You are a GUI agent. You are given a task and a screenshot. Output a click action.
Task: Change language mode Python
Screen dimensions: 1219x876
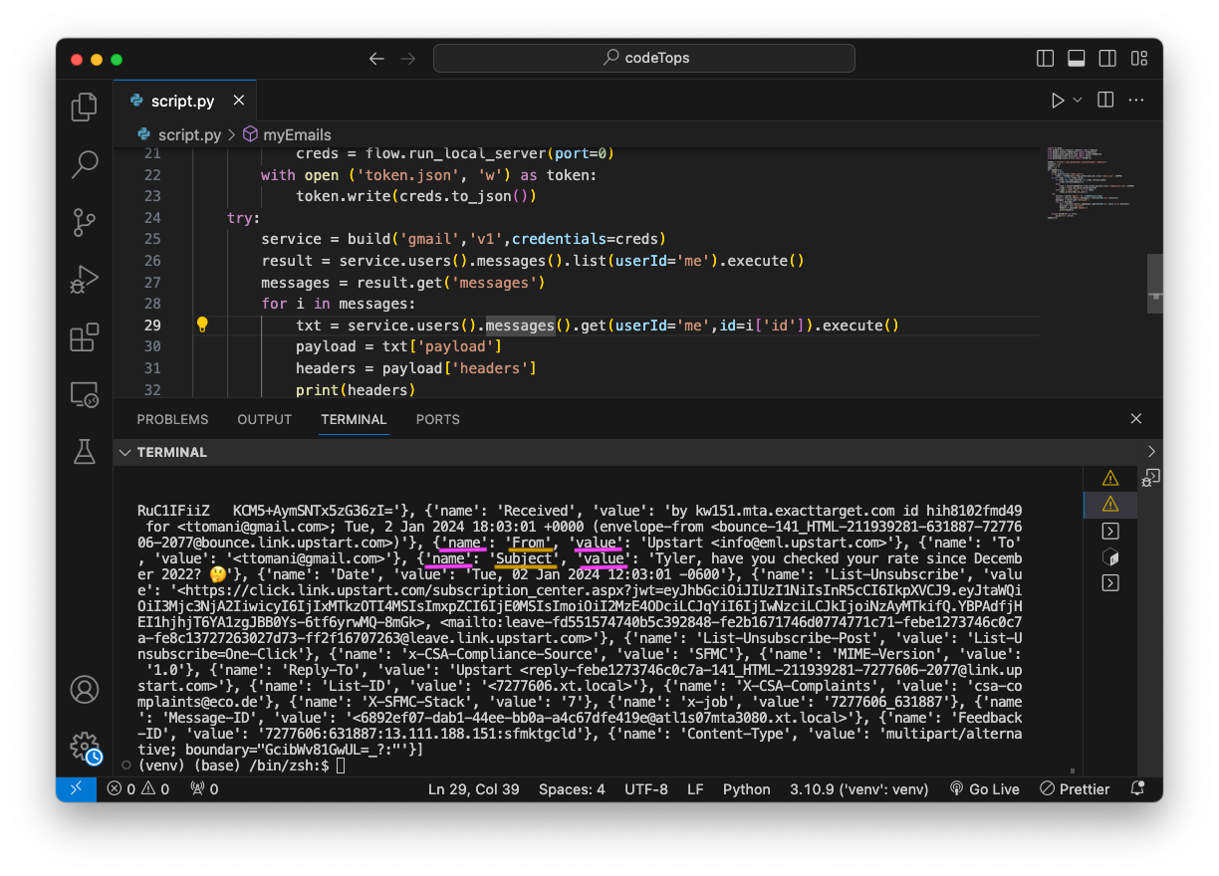click(x=747, y=789)
